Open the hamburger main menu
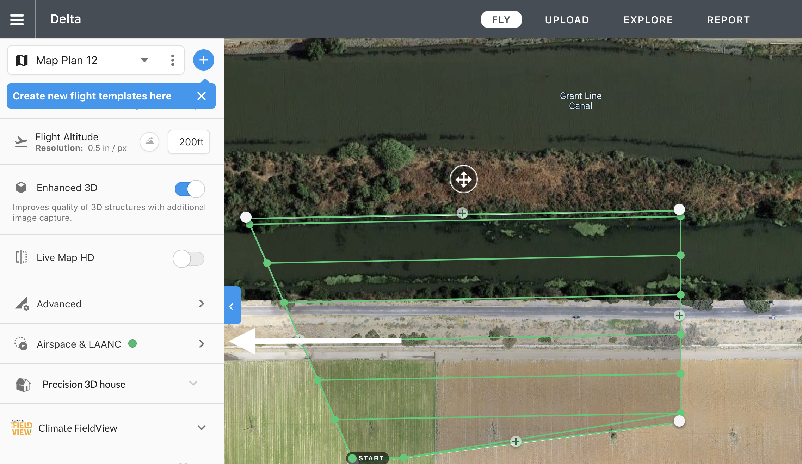802x464 pixels. click(17, 19)
